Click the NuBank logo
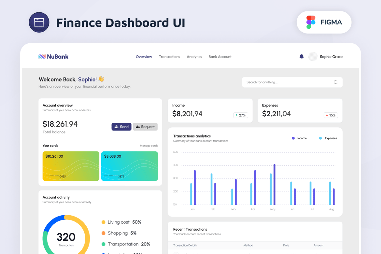This screenshot has width=381, height=254. [x=53, y=57]
